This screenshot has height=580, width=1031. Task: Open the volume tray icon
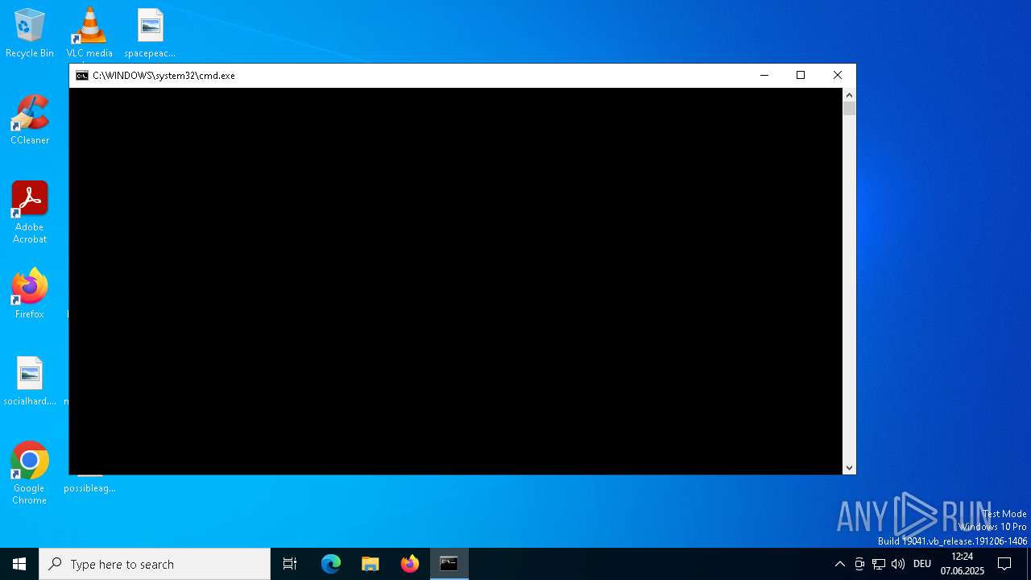click(x=898, y=564)
